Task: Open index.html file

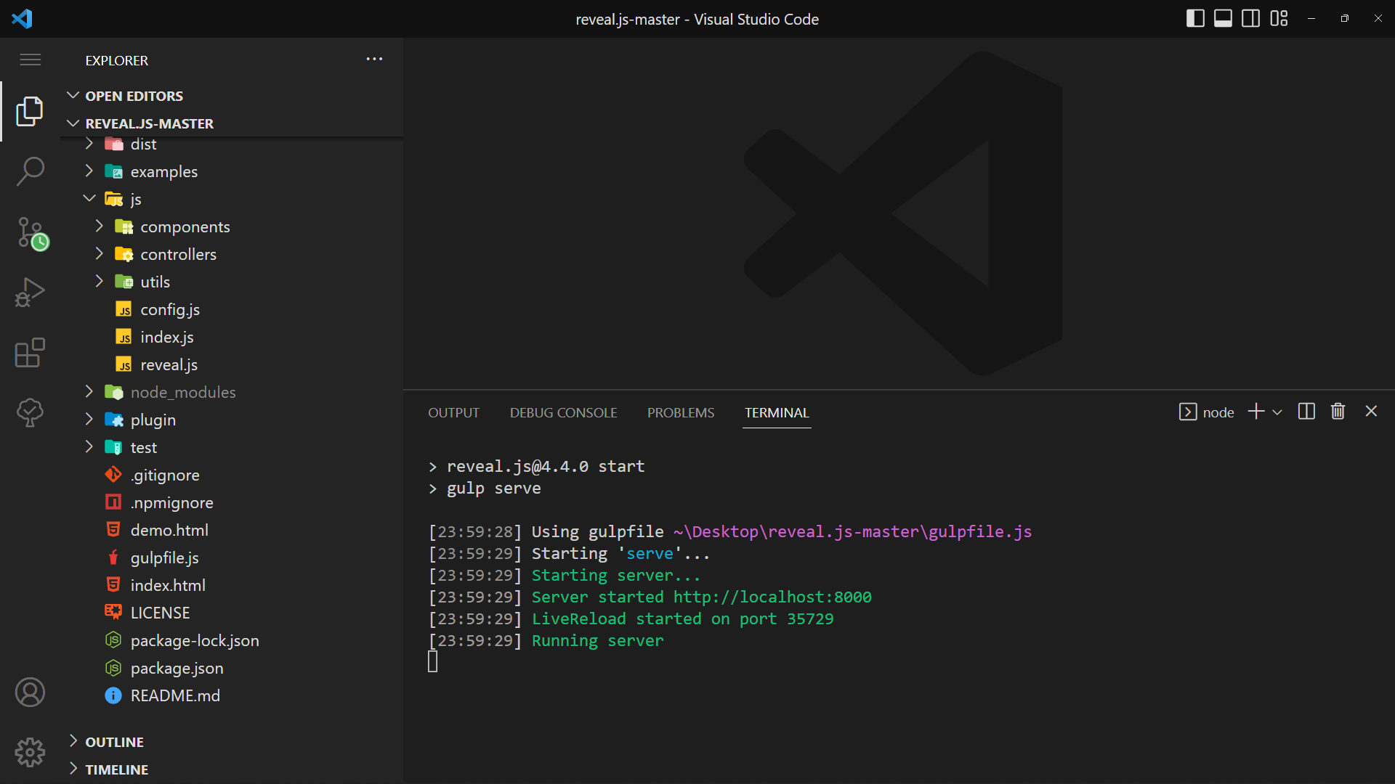Action: (x=231, y=585)
